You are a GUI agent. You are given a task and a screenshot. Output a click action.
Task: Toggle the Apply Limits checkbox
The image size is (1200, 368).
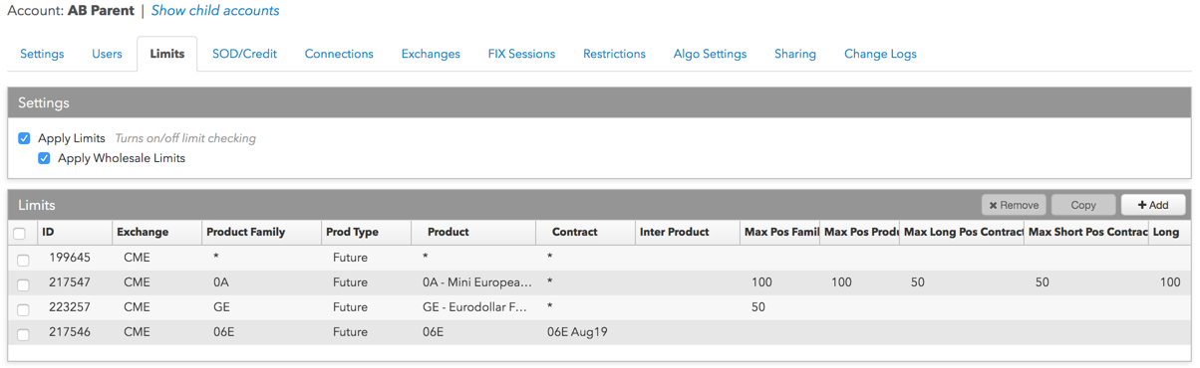pos(24,138)
